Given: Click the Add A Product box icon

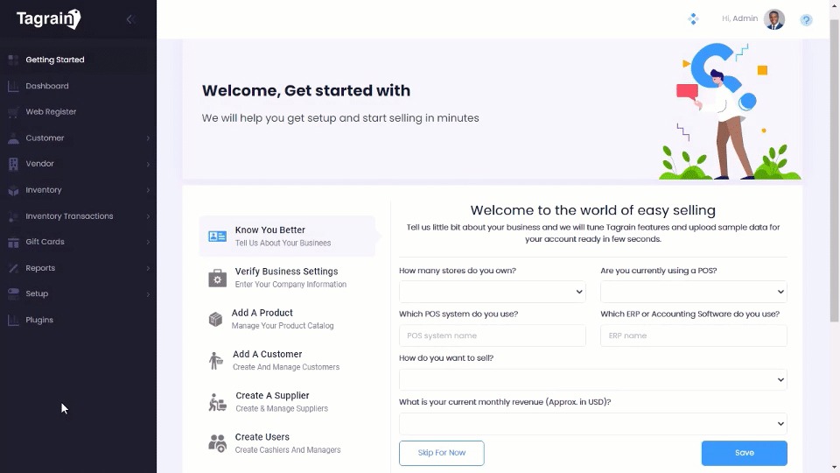Looking at the screenshot, I should pyautogui.click(x=215, y=320).
